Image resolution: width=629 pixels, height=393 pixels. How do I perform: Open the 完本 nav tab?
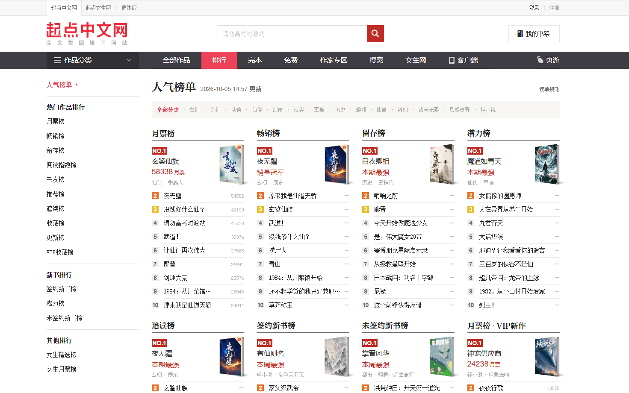tap(255, 60)
